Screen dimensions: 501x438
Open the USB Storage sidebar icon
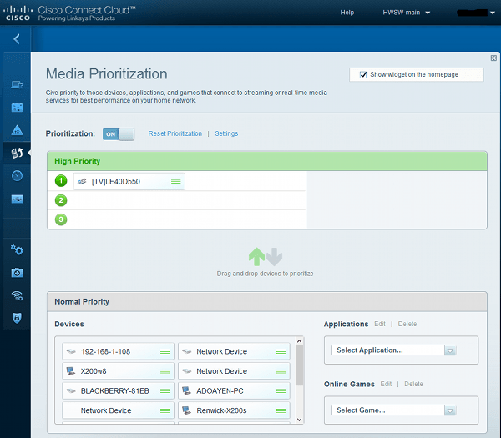[17, 199]
